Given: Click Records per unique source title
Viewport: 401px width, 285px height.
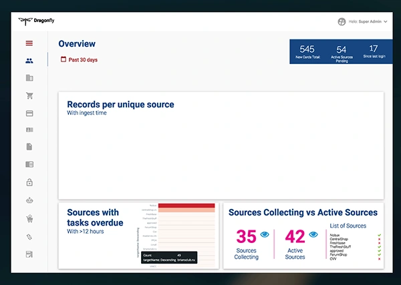Looking at the screenshot, I should [120, 104].
